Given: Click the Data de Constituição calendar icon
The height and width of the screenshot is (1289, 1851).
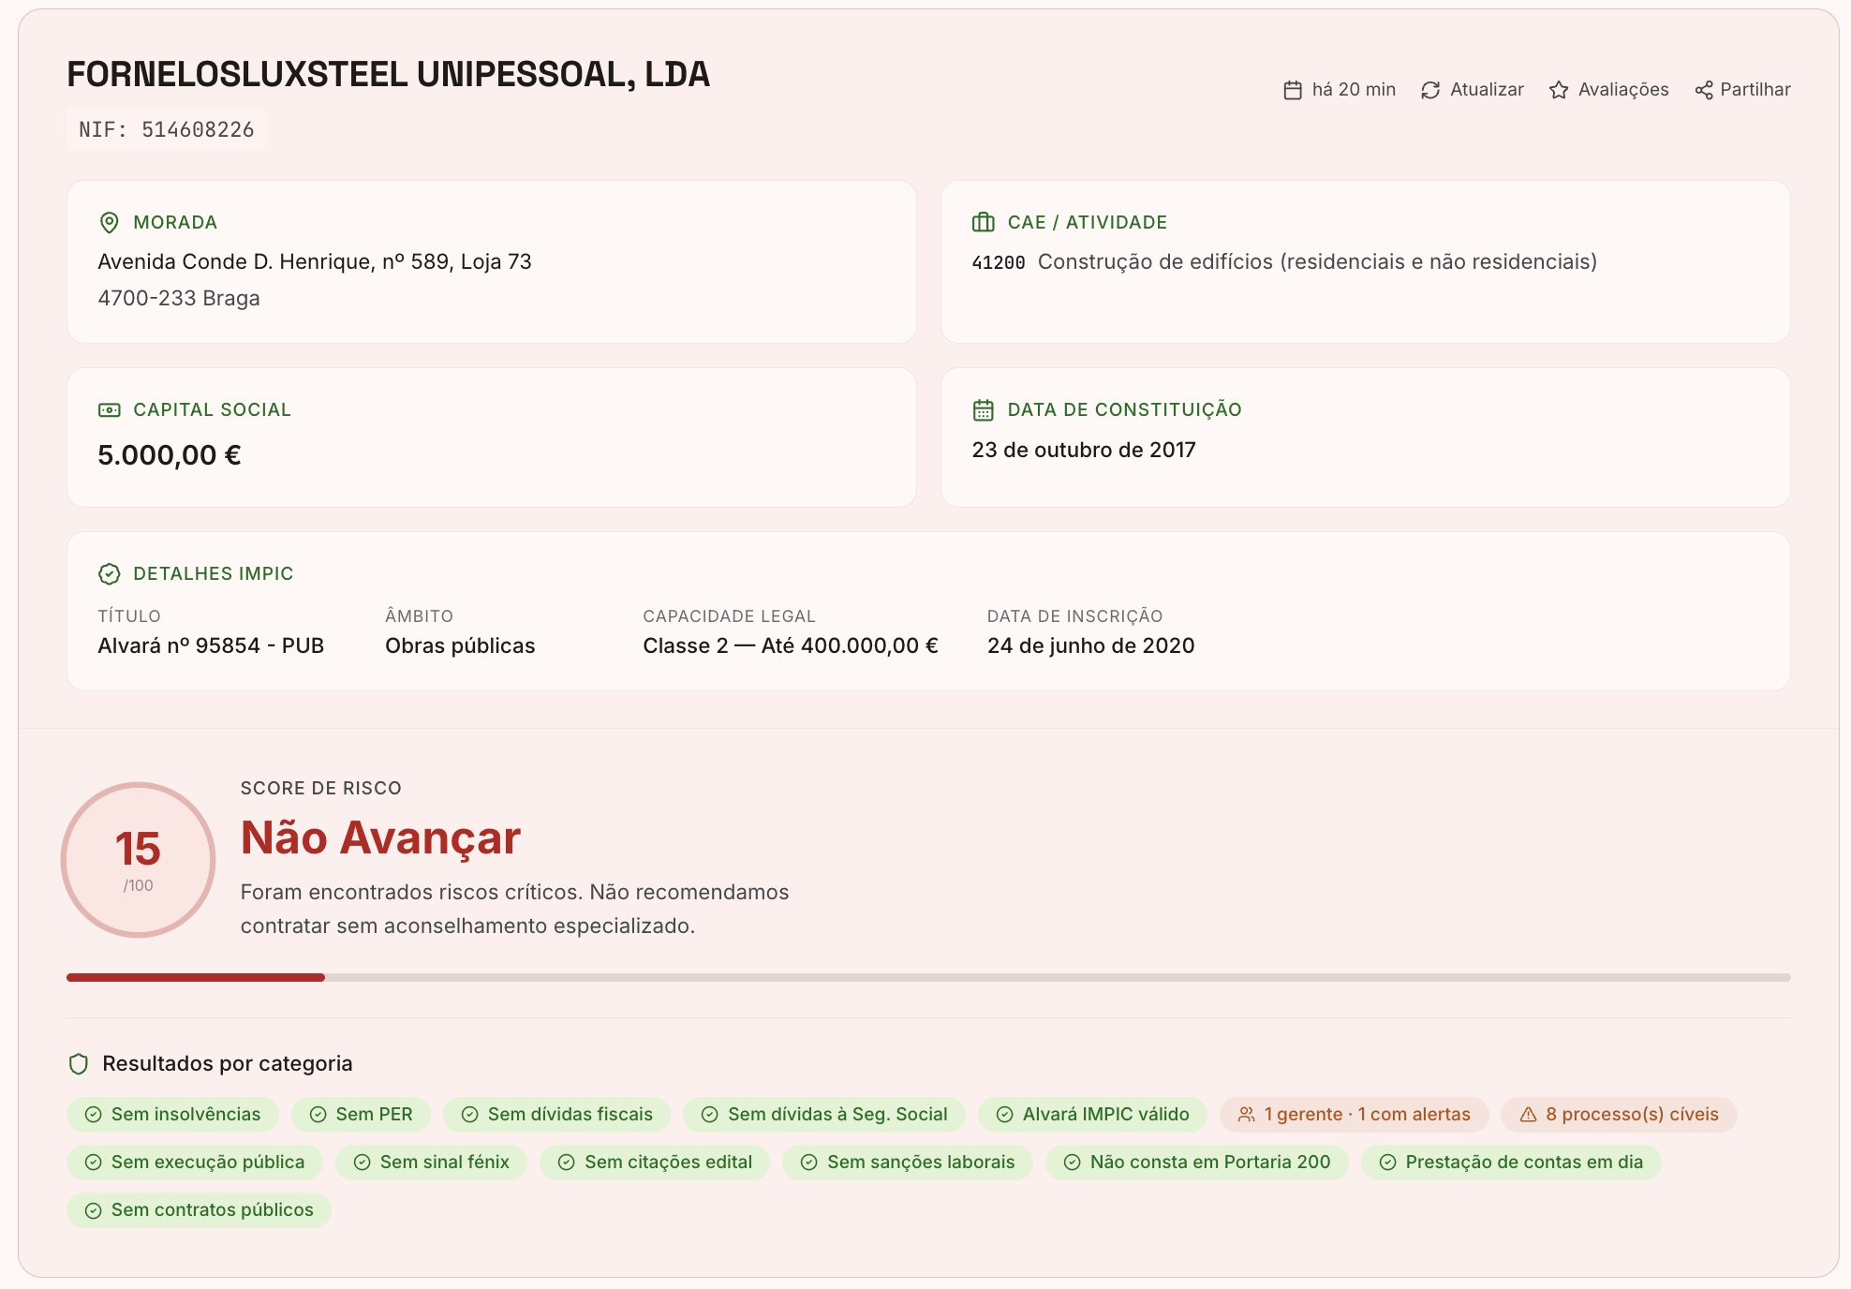Looking at the screenshot, I should (x=984, y=410).
